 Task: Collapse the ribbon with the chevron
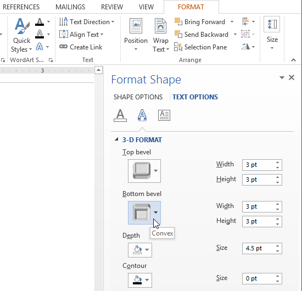(x=293, y=60)
